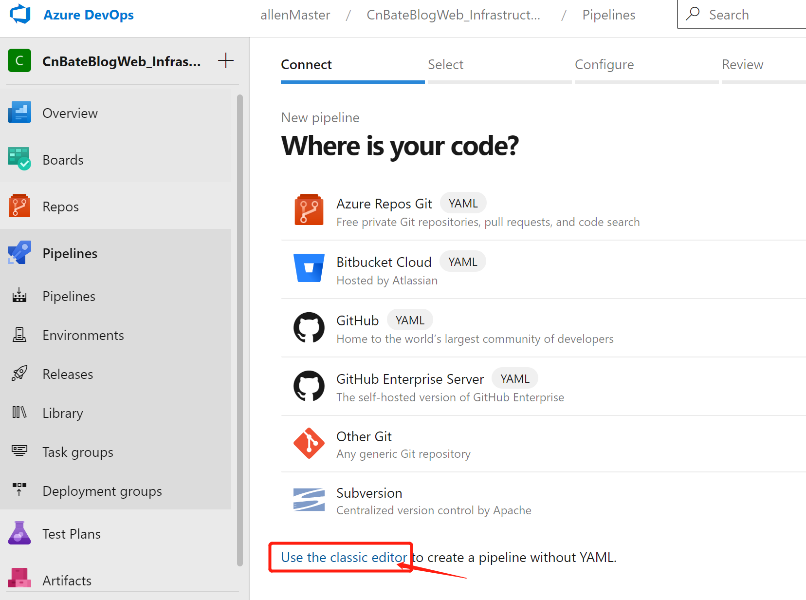Click 'Use the classic editor' link
The height and width of the screenshot is (600, 806).
344,558
